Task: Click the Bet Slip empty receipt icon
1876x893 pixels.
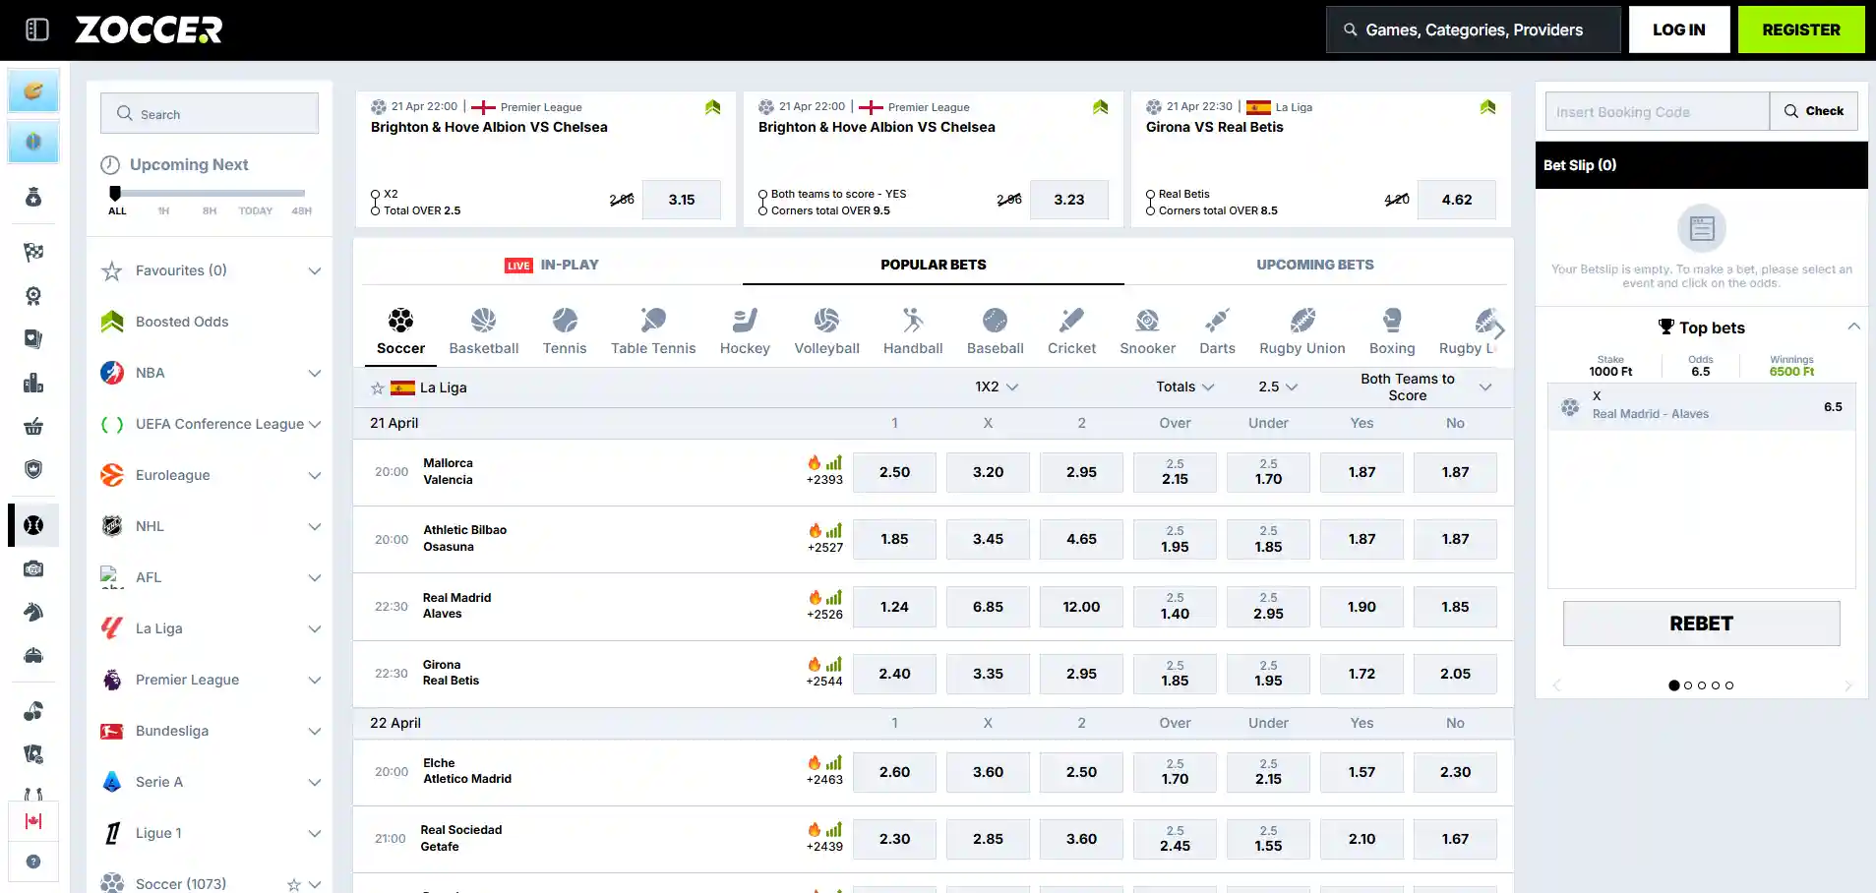Action: [x=1702, y=228]
